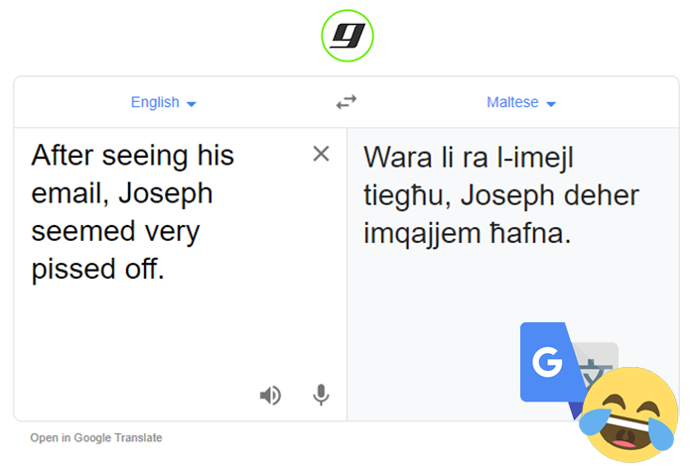Image resolution: width=695 pixels, height=474 pixels.
Task: Expand the arrow beside English
Action: [192, 104]
